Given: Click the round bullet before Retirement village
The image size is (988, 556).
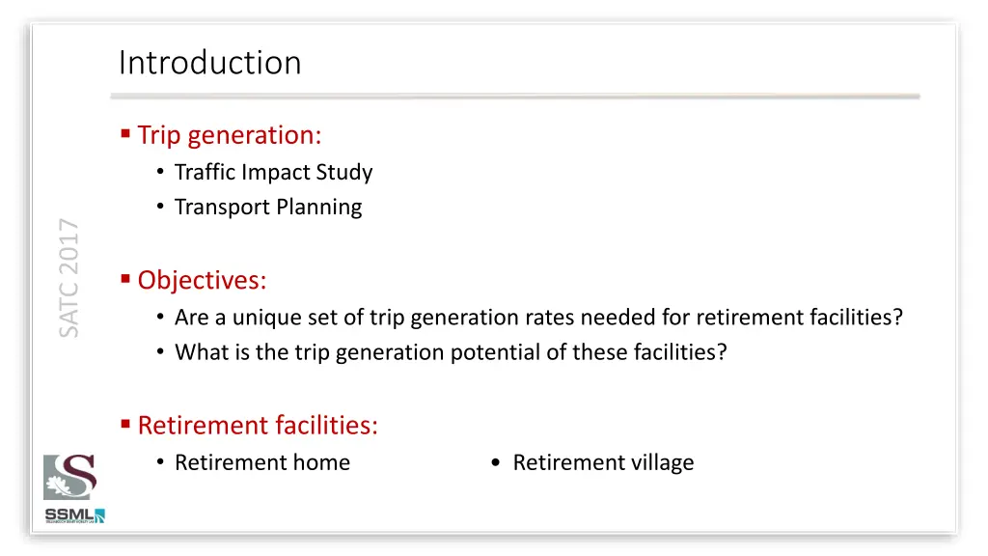Looking at the screenshot, I should tap(495, 462).
